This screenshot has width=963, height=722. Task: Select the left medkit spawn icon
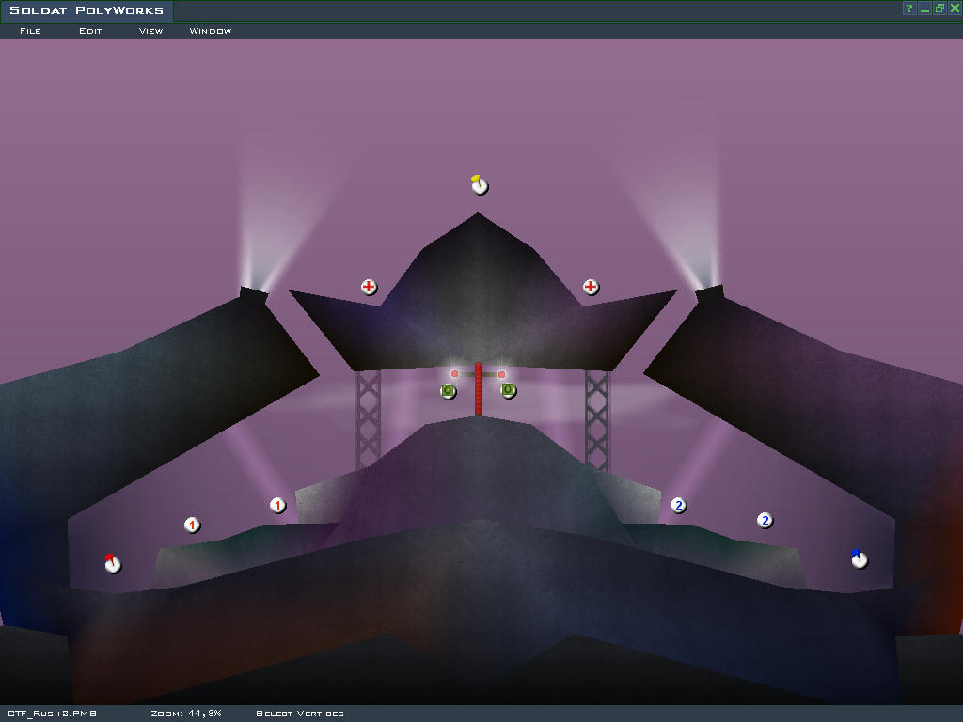370,287
